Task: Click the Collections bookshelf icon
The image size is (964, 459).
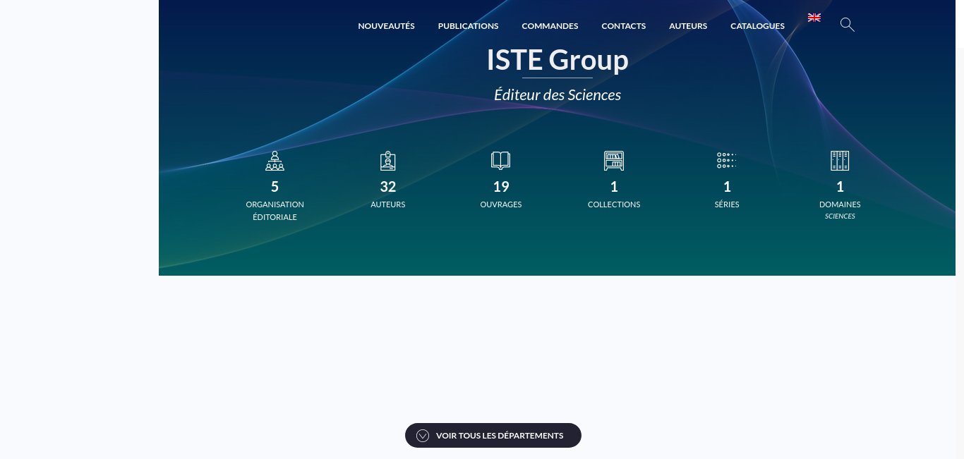Action: click(x=614, y=161)
